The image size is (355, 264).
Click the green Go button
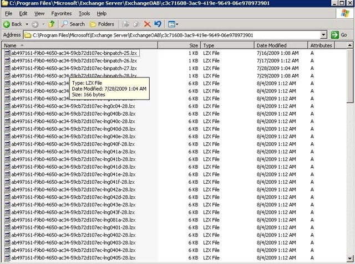coord(339,35)
